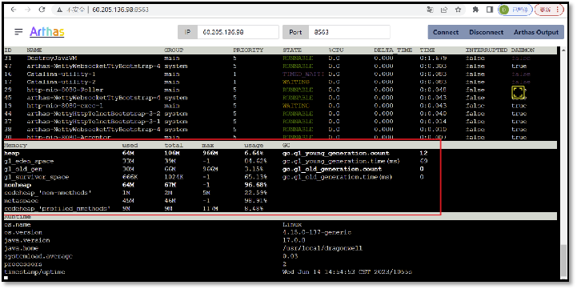Click the Port input field

[x=349, y=32]
